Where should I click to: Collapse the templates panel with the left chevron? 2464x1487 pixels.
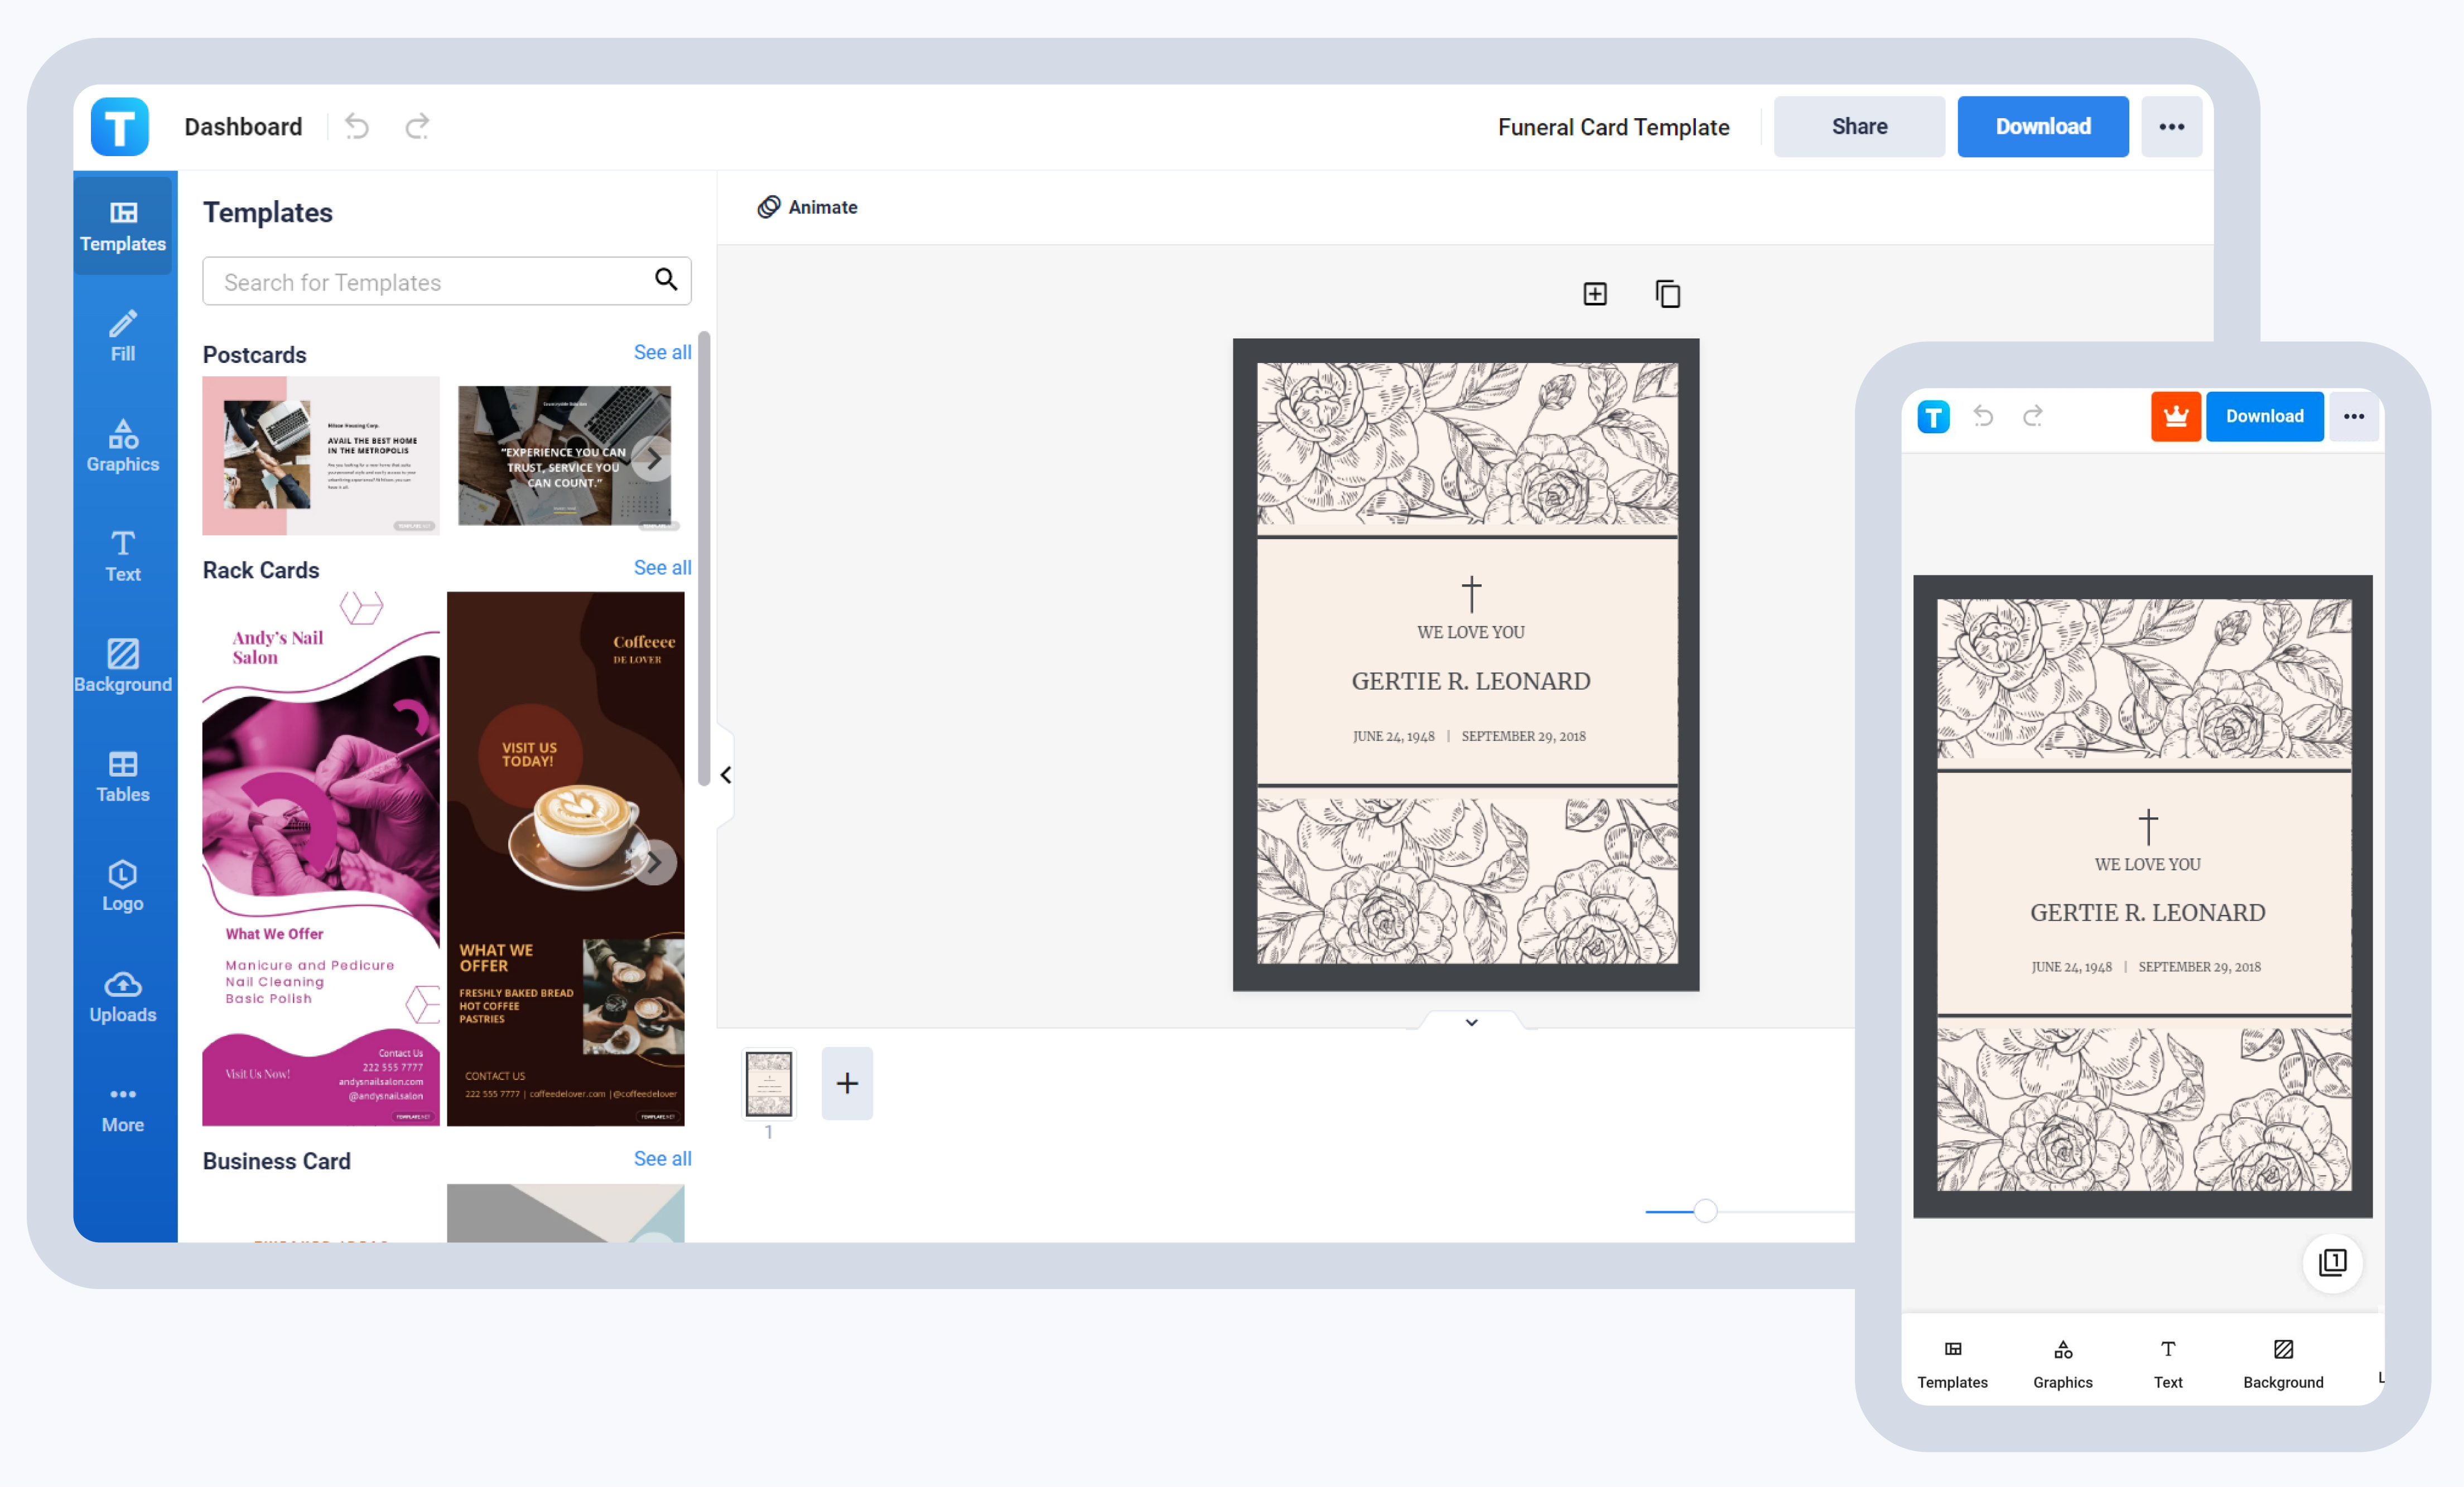724,774
